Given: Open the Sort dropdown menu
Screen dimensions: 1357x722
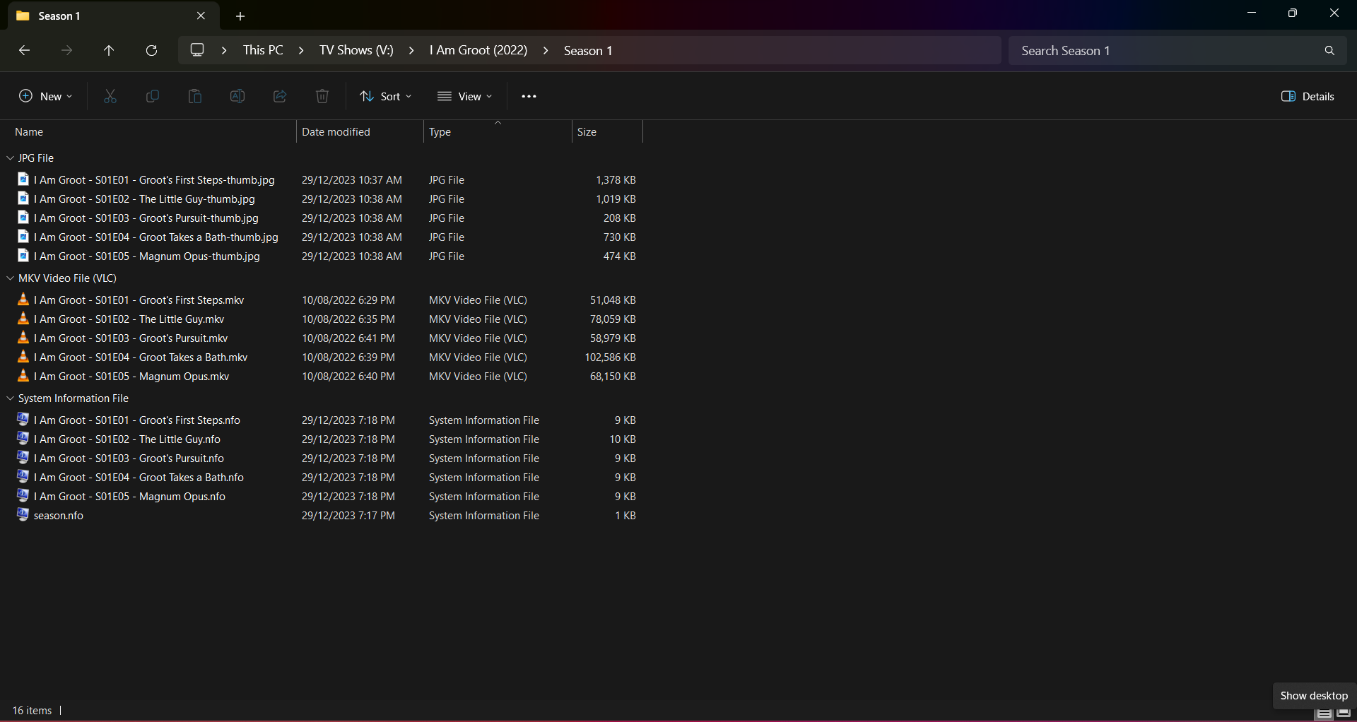Looking at the screenshot, I should point(386,97).
